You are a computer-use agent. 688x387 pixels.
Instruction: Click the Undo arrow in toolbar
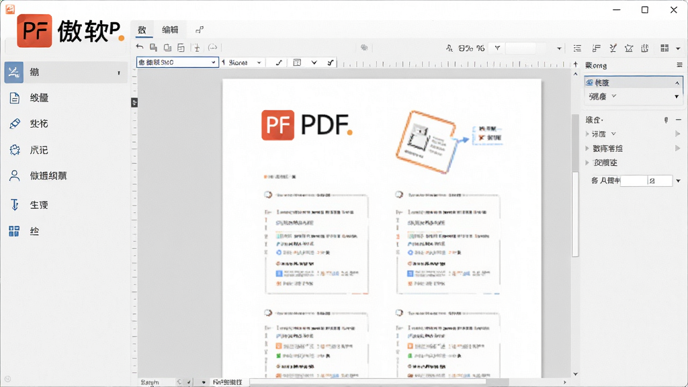click(140, 47)
